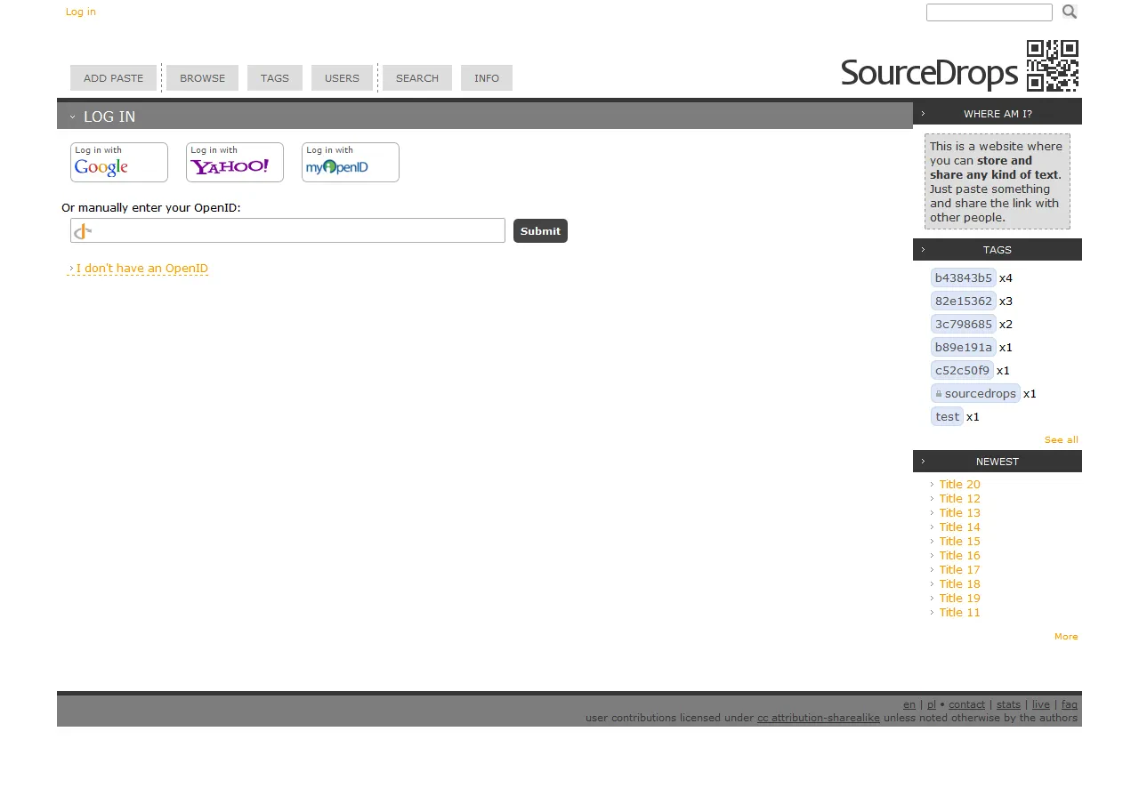Select tag 3c798685

click(964, 324)
